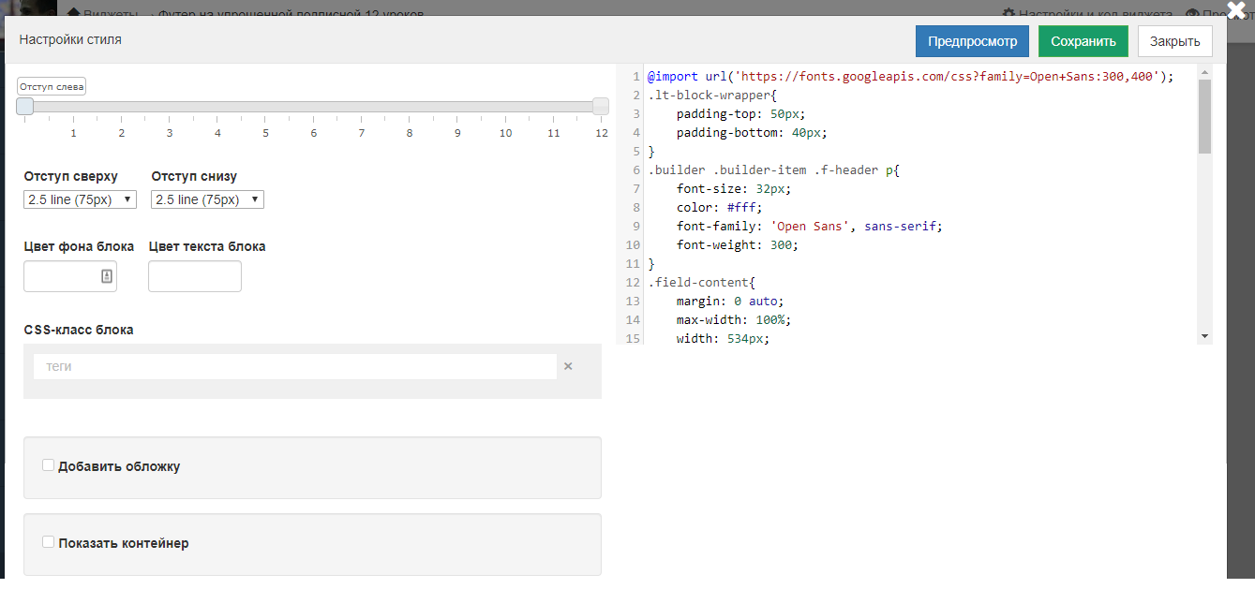Click the white X icon closing the modal
This screenshot has width=1255, height=589.
(x=1236, y=11)
